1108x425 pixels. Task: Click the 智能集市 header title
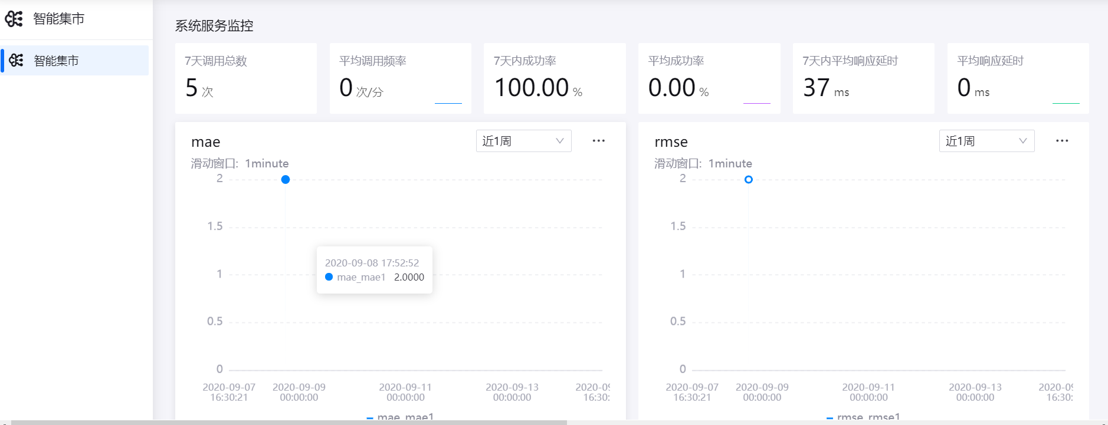(x=58, y=19)
